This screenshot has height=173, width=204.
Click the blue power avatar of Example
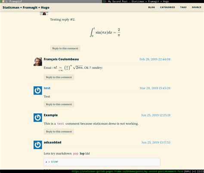(38, 117)
